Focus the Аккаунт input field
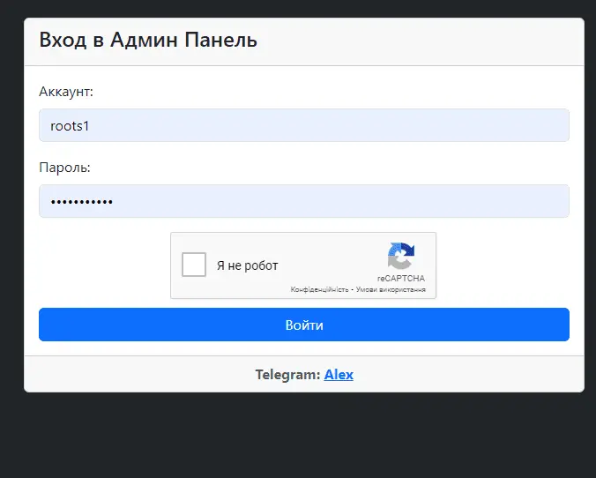 point(303,125)
